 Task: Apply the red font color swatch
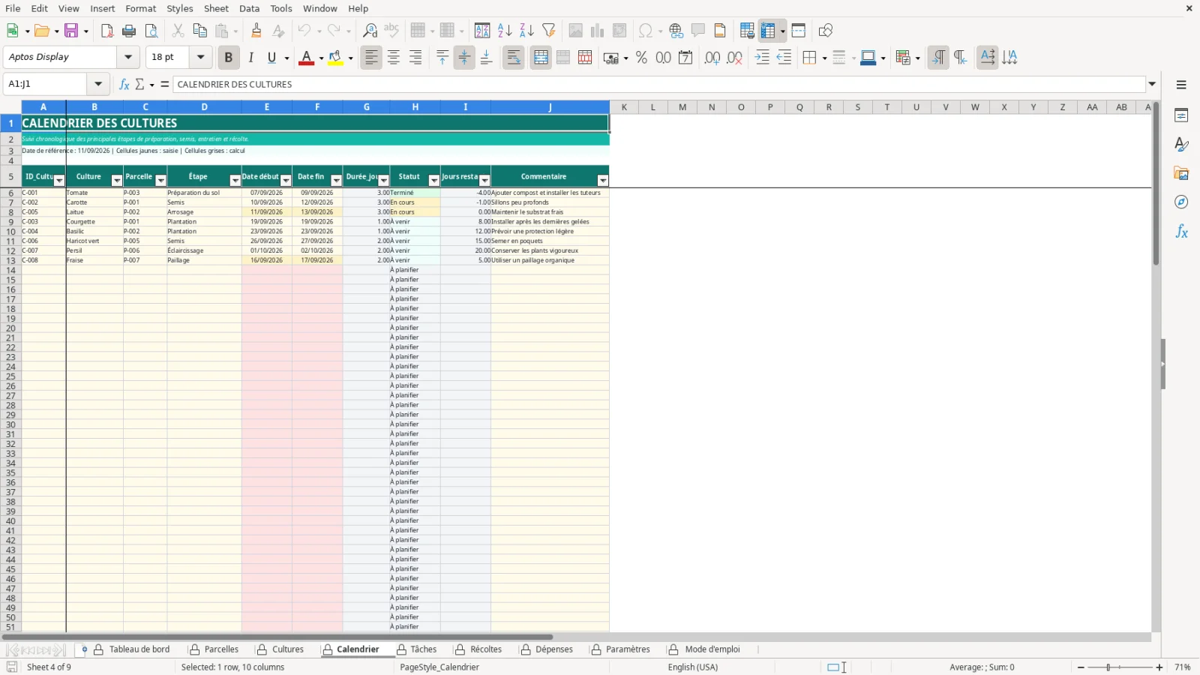tap(306, 58)
